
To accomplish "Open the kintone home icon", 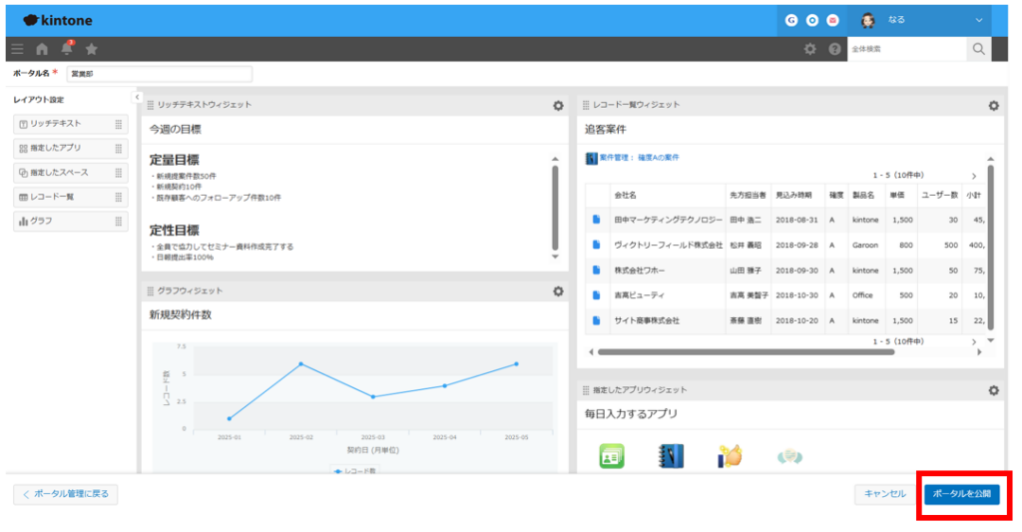I will coord(42,49).
